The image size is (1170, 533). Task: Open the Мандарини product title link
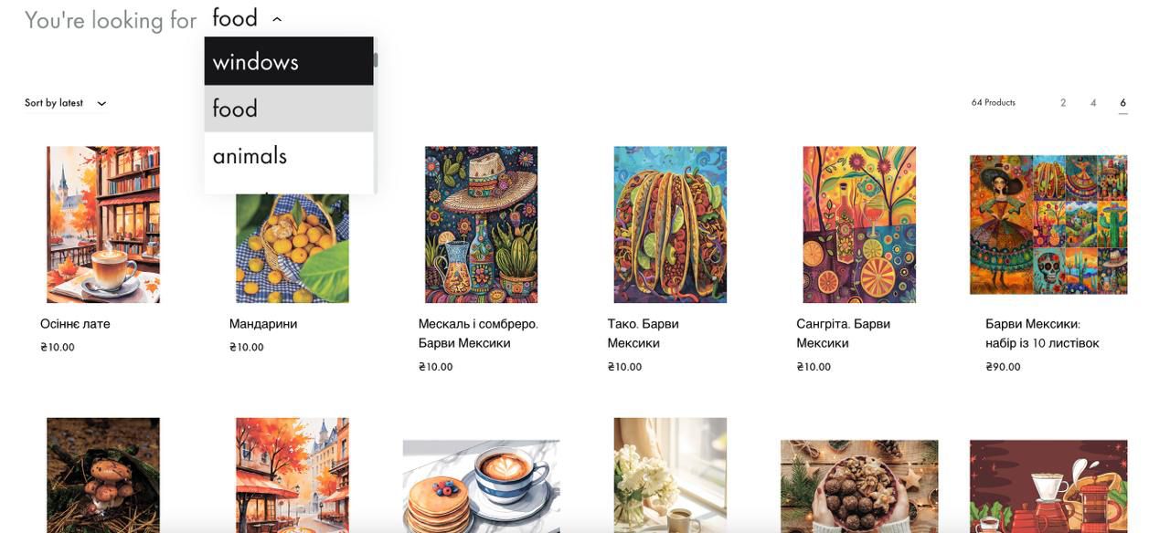(x=263, y=324)
